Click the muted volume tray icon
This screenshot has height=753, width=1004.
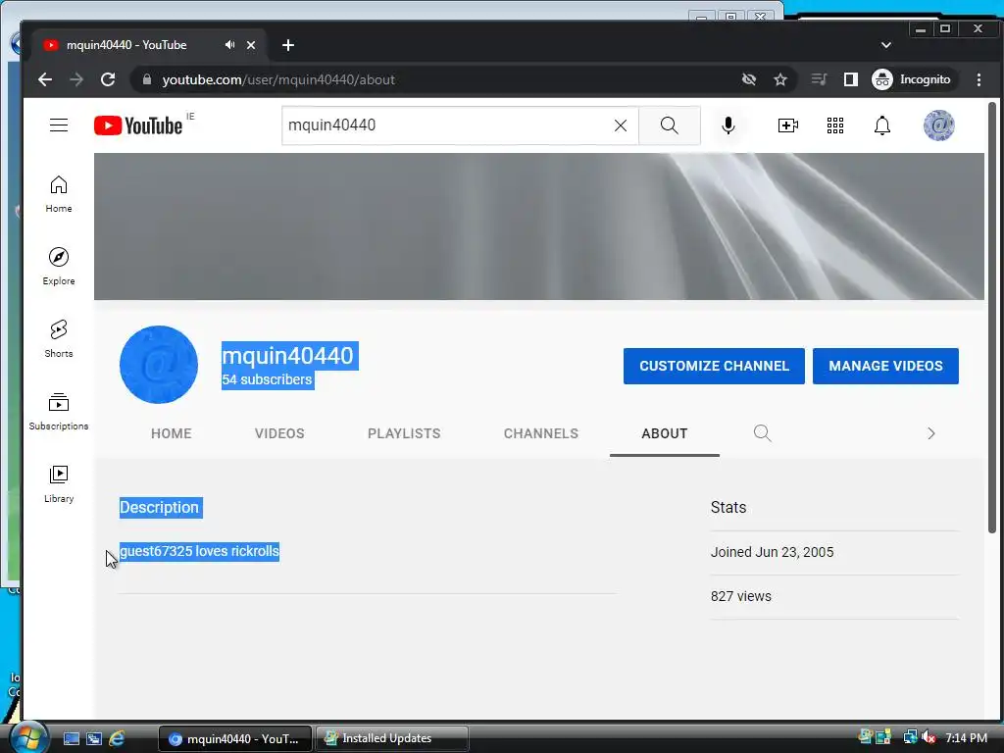pyautogui.click(x=929, y=737)
